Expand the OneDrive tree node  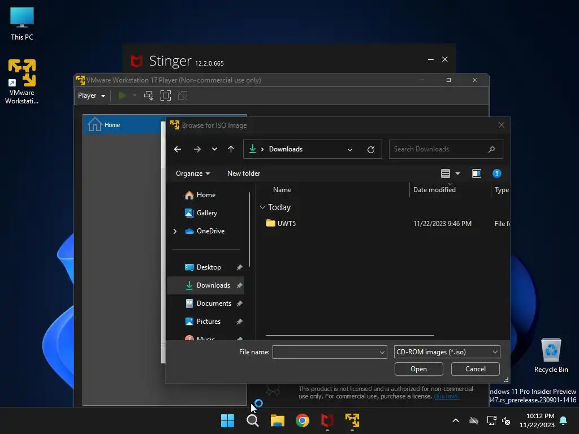175,231
